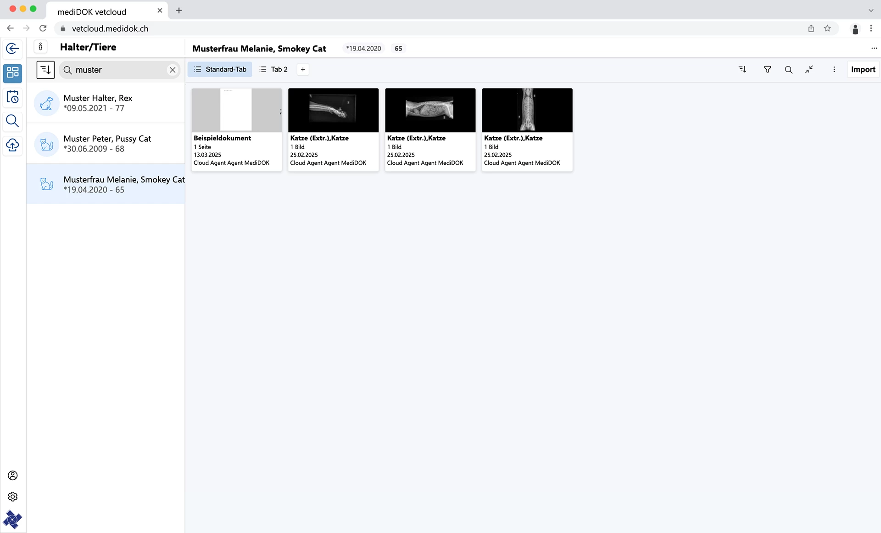Open the cat leg X-ray thumbnail
The width and height of the screenshot is (881, 533).
tap(334, 110)
